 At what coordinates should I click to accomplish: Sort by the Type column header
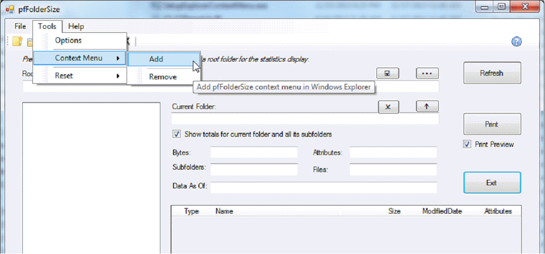(x=191, y=211)
